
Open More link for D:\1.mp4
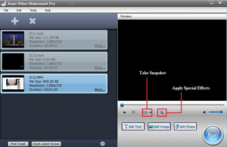point(100,46)
